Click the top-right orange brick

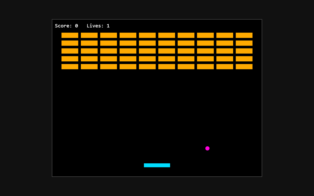point(244,35)
